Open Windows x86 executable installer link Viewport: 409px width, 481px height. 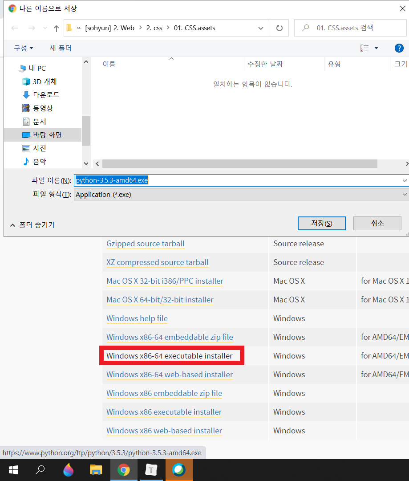[164, 412]
